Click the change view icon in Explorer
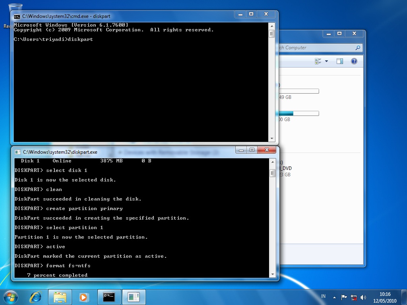The width and height of the screenshot is (407, 305). coord(318,61)
